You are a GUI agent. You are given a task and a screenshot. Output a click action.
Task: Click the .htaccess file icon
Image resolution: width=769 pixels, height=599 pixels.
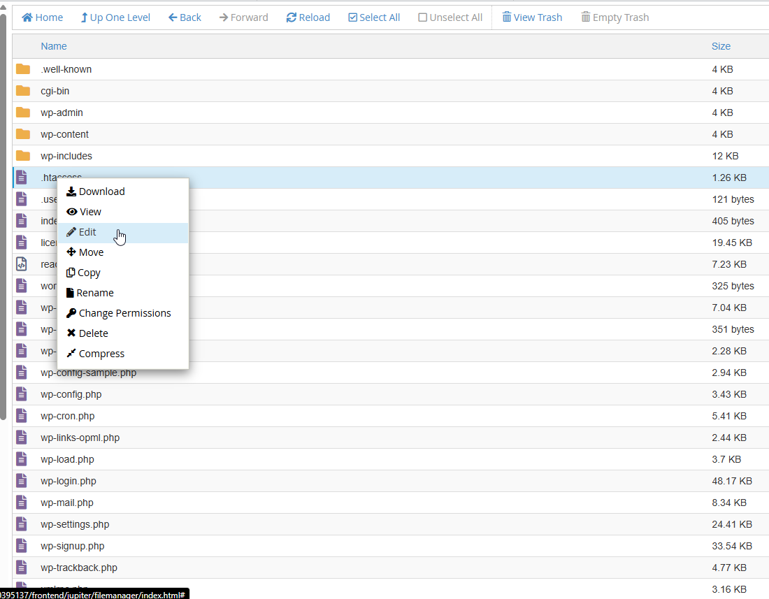click(22, 178)
